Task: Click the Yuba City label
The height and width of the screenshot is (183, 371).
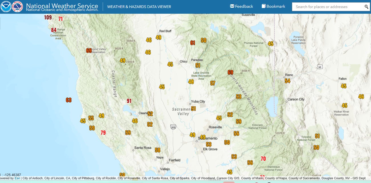Action: pyautogui.click(x=198, y=102)
